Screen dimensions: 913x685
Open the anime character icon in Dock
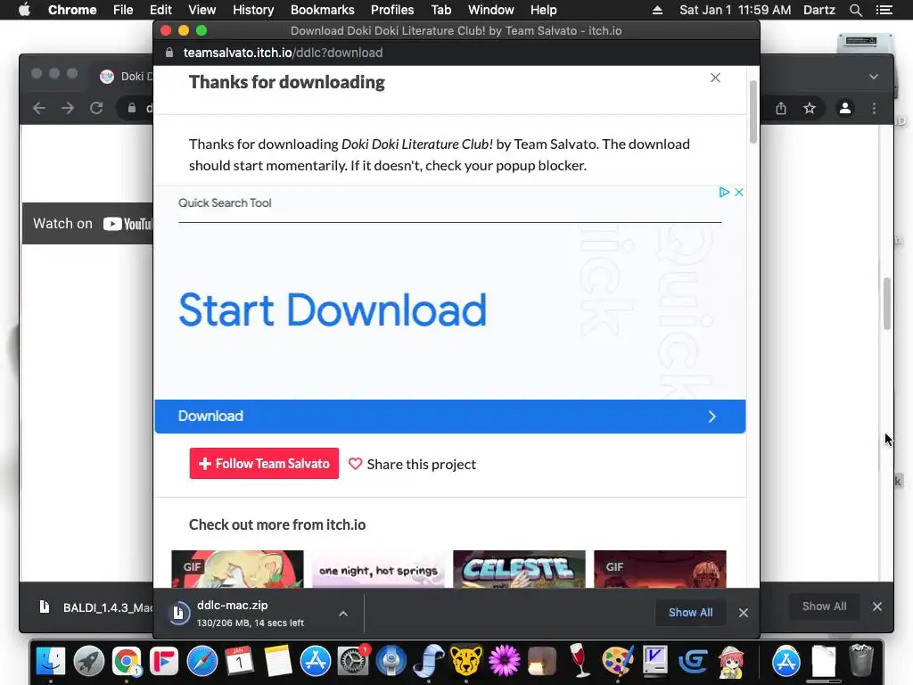[730, 661]
